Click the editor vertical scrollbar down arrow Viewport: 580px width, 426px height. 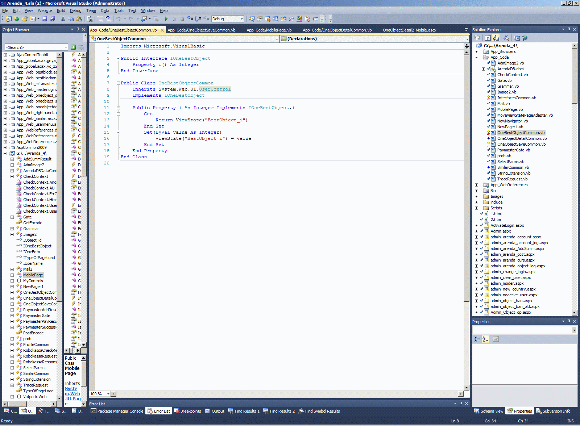click(467, 388)
